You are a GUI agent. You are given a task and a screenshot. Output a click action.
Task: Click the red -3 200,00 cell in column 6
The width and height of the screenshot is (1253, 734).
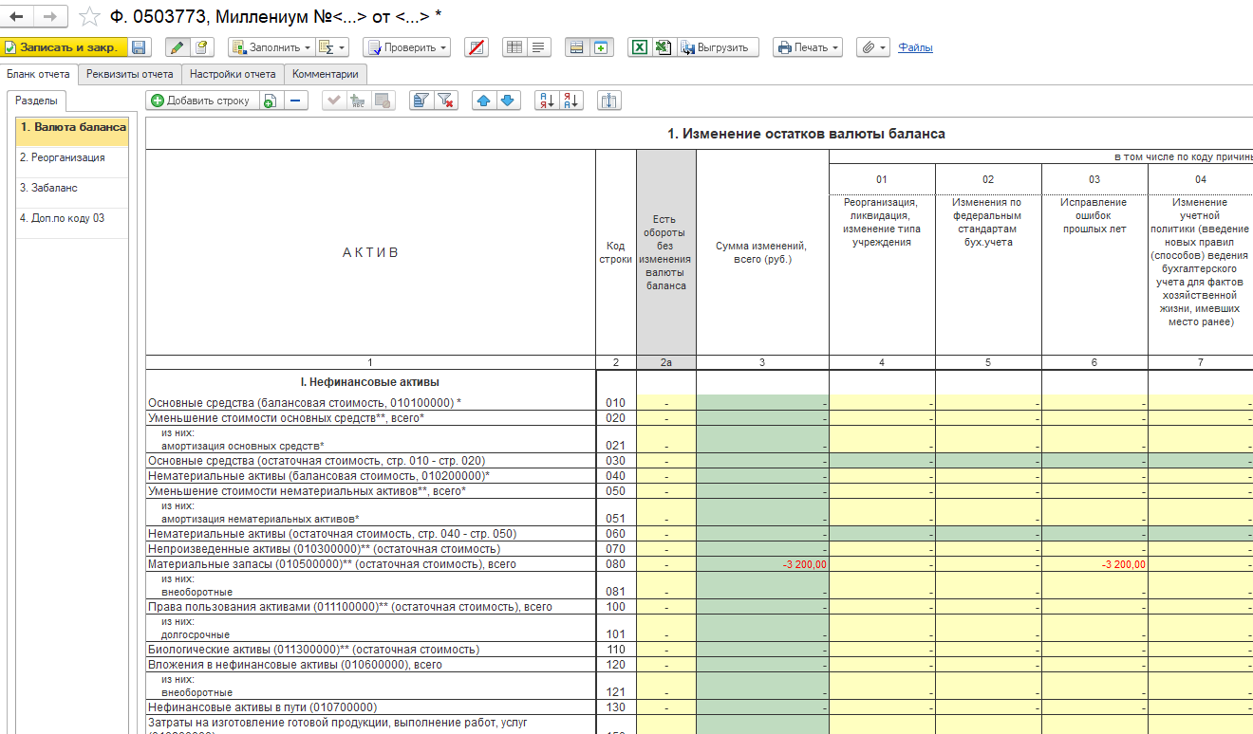coord(1094,564)
